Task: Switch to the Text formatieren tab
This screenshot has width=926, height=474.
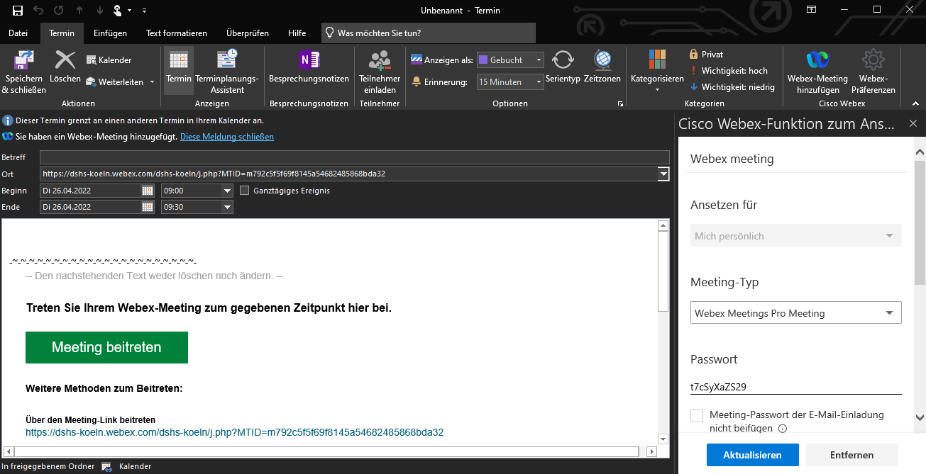Action: point(177,33)
